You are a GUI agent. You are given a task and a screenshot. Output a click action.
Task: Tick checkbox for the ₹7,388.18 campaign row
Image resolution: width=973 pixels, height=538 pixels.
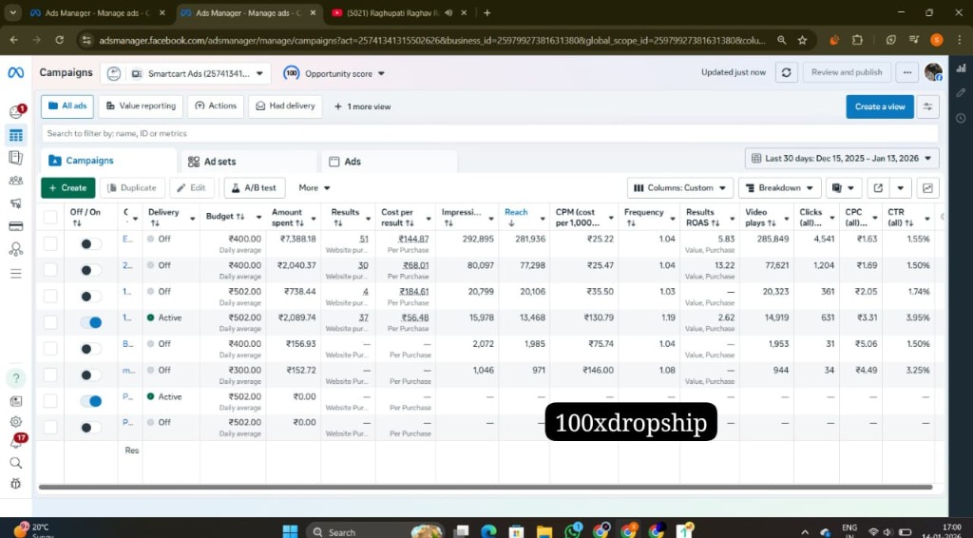click(50, 244)
